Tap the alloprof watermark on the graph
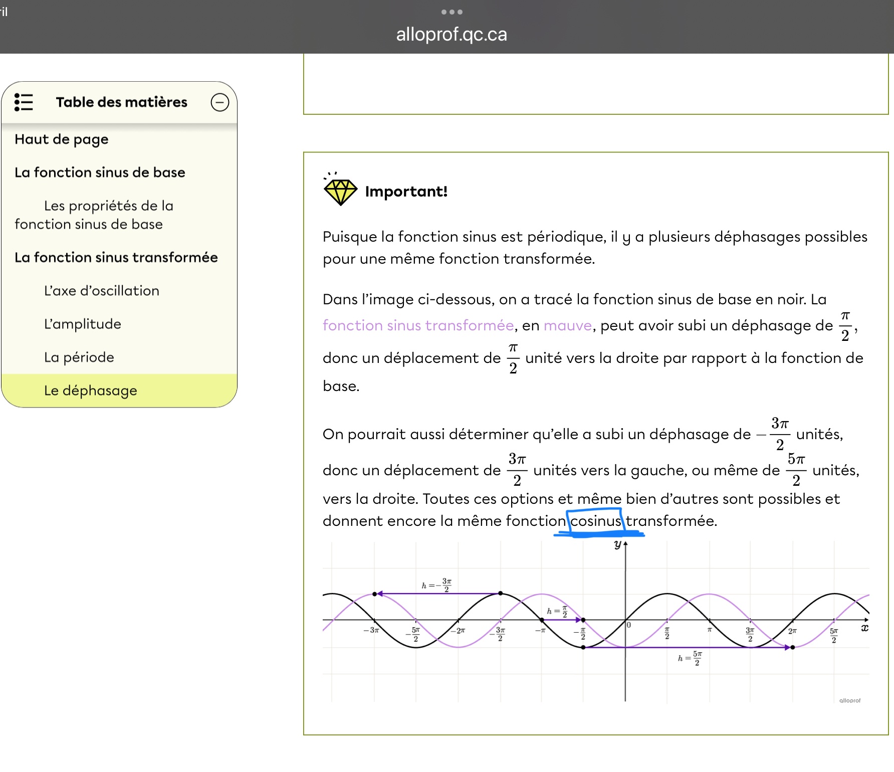The width and height of the screenshot is (894, 772). pyautogui.click(x=849, y=700)
